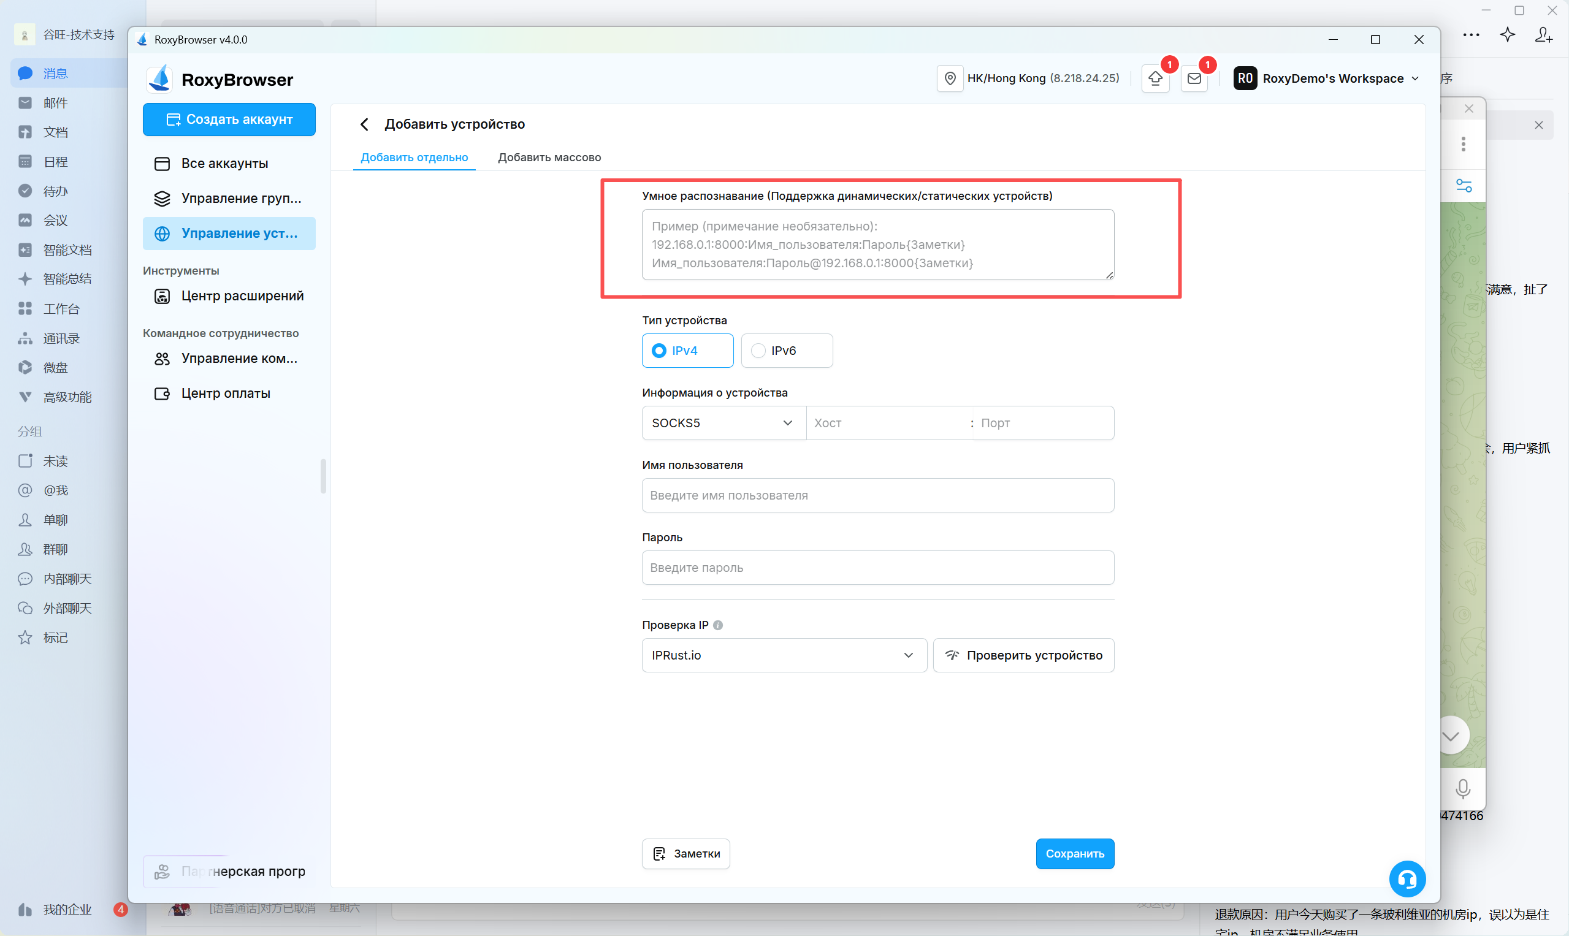The width and height of the screenshot is (1569, 936).
Task: Click the sparkle AI icon in background window
Action: 1507,35
